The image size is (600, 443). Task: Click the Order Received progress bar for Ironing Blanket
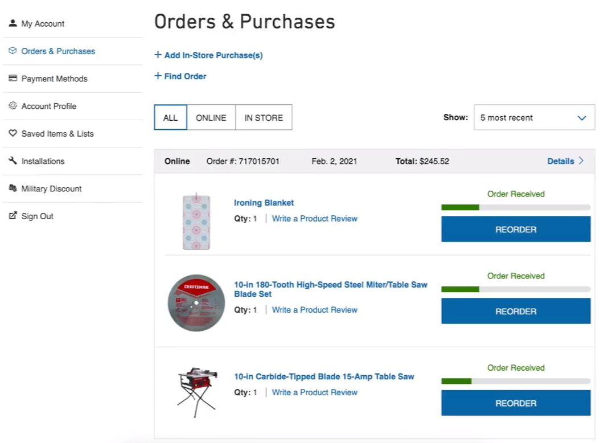click(516, 207)
